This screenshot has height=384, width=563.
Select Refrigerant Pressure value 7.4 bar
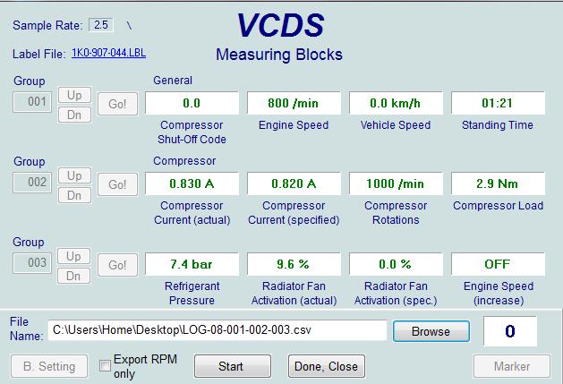click(x=192, y=264)
